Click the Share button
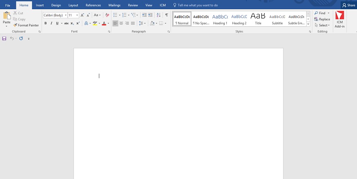 [x=349, y=5]
